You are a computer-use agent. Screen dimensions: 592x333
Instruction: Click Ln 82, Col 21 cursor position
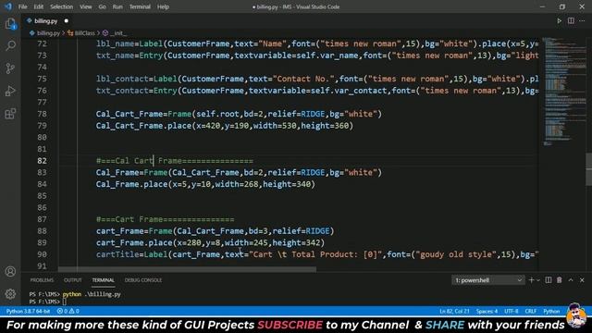point(454,311)
